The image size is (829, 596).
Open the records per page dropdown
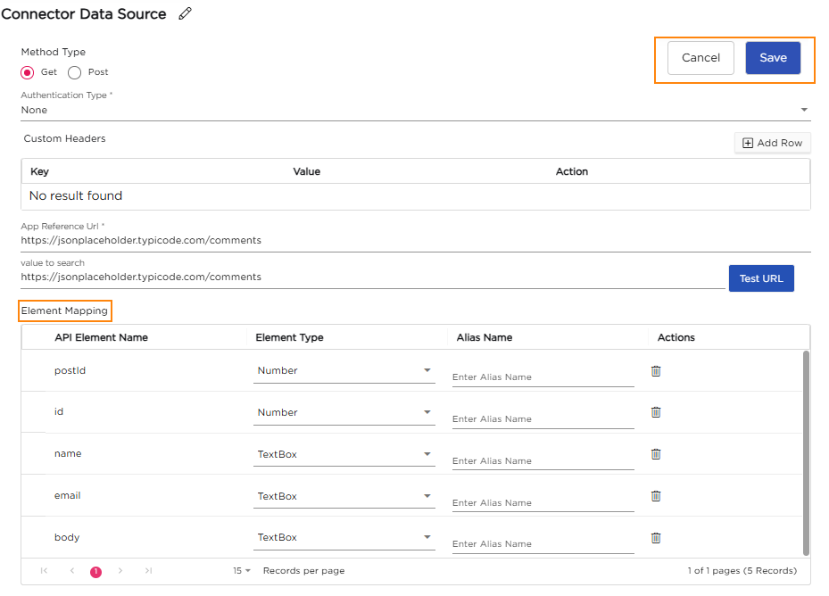(242, 571)
